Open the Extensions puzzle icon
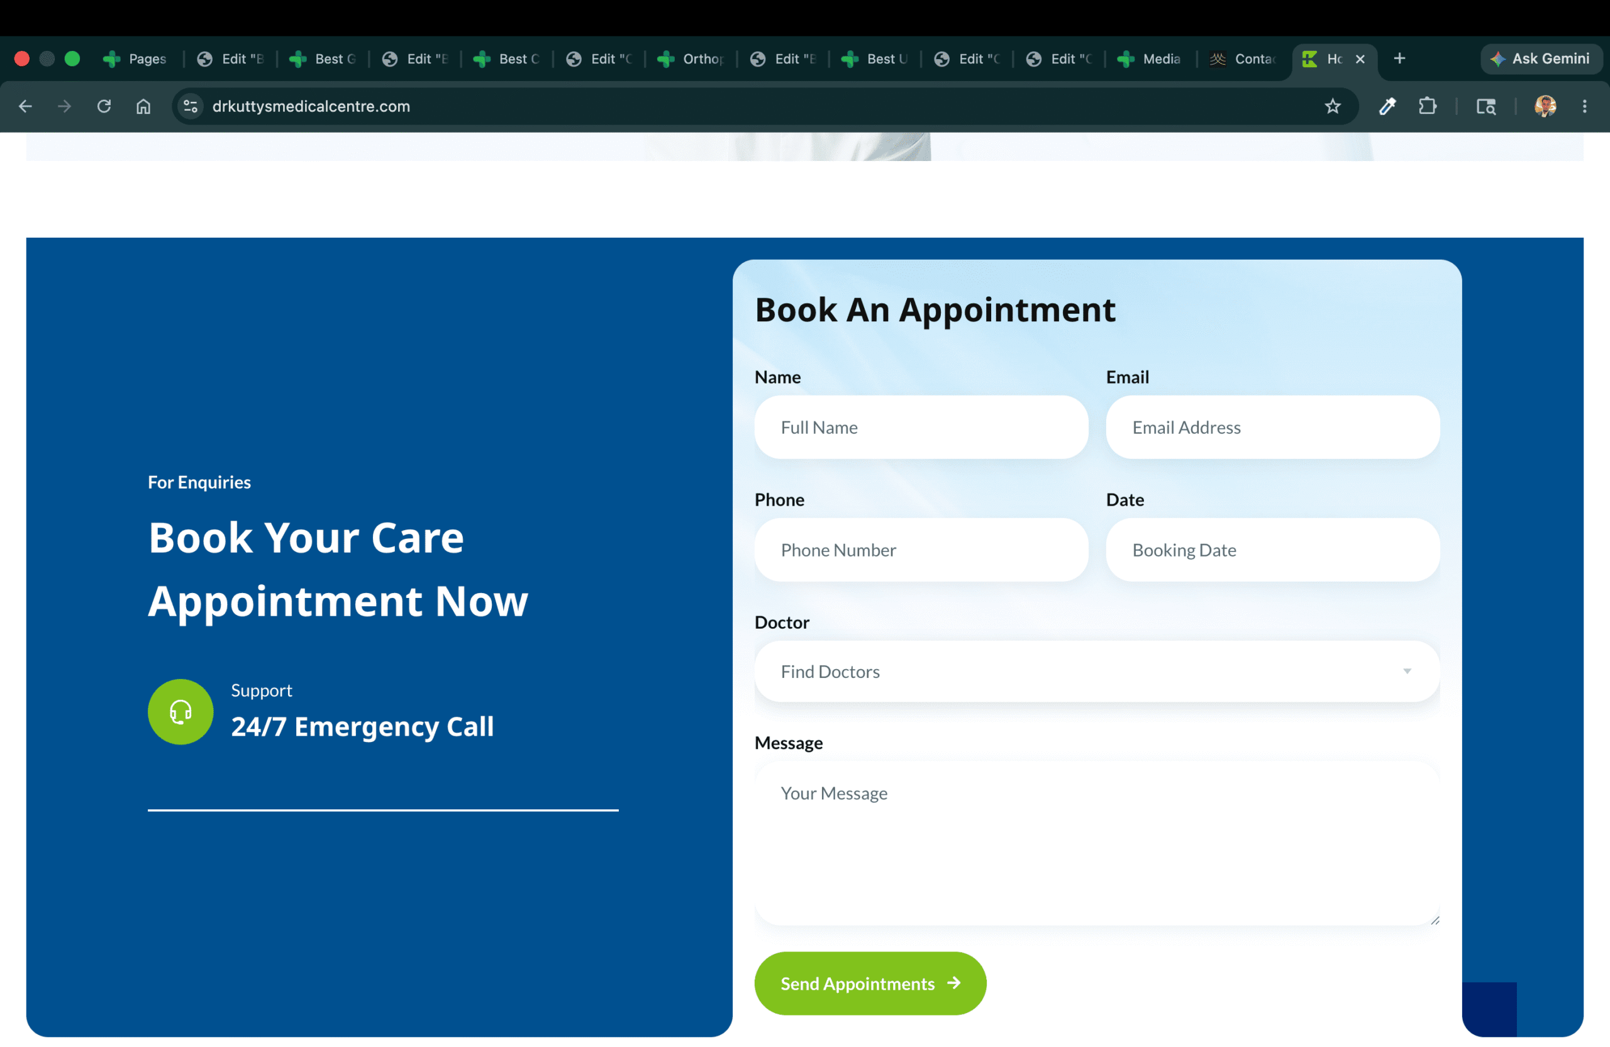Viewport: 1610px width, 1047px height. pos(1427,106)
